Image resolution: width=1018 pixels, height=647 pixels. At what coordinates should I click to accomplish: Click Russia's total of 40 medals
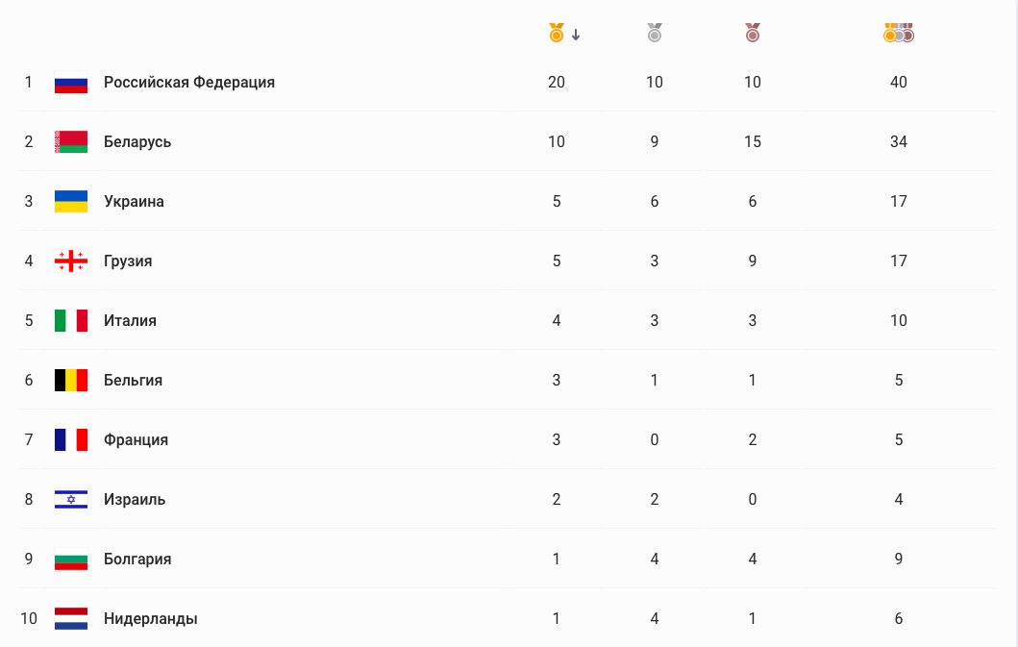[899, 83]
